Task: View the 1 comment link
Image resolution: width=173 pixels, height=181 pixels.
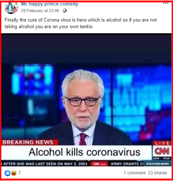Action: [x=134, y=173]
